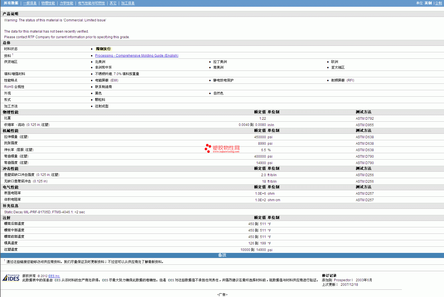
Task: Click the Powered by IDES logo
Action: [11, 278]
